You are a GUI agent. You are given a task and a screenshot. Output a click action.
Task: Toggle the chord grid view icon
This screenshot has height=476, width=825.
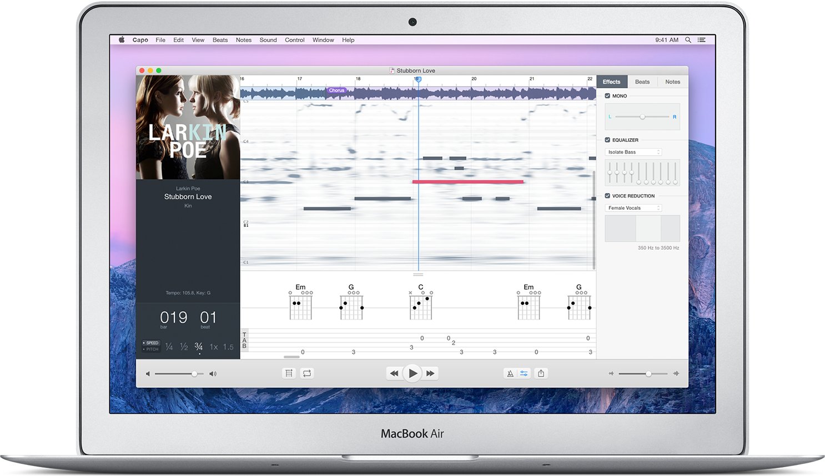pos(289,373)
